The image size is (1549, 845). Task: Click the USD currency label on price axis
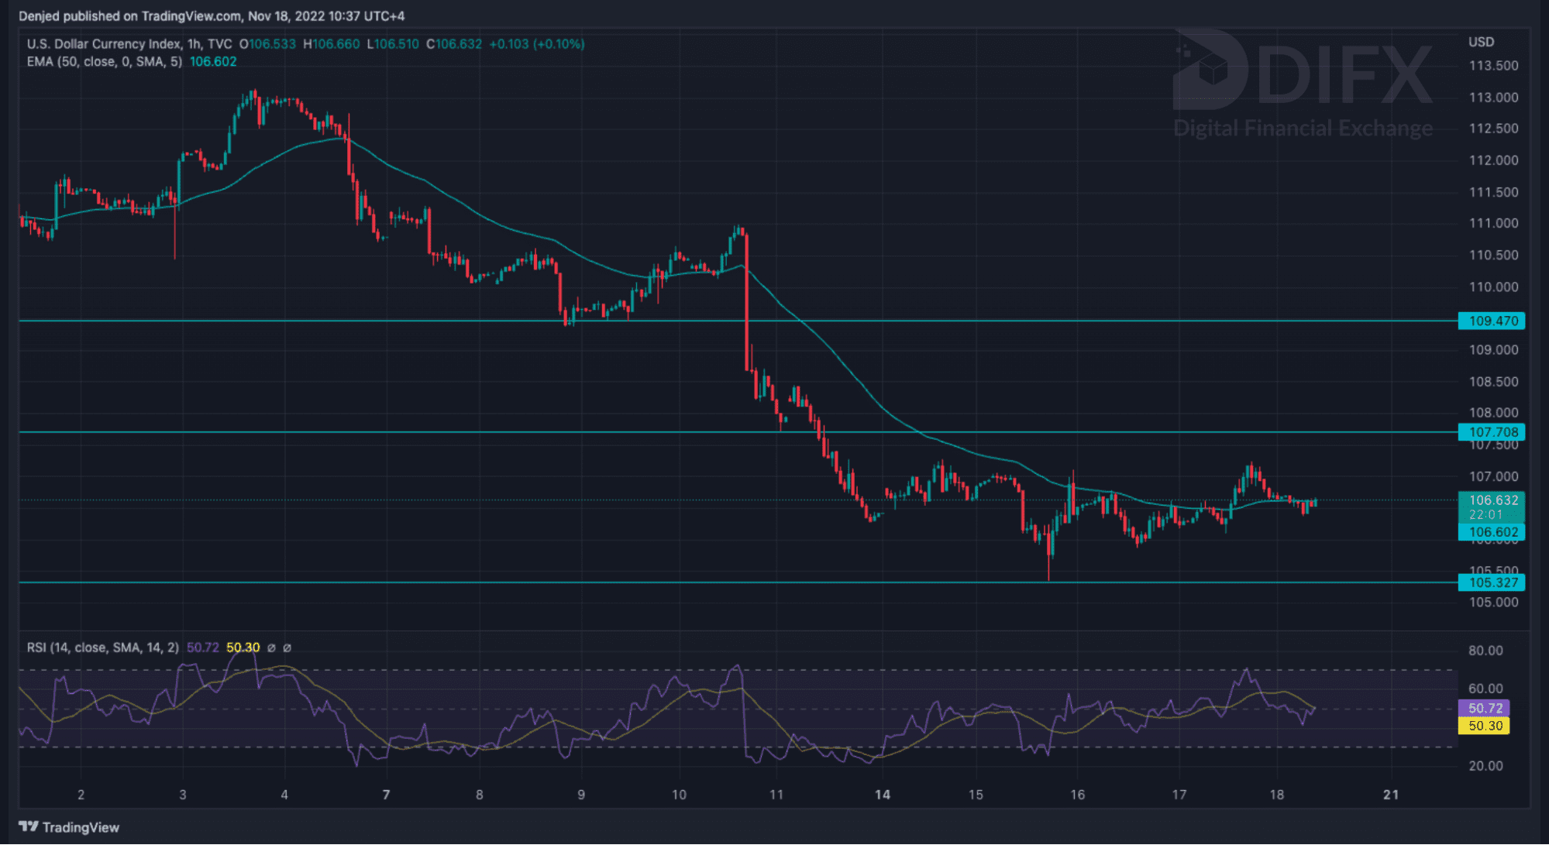(x=1481, y=42)
